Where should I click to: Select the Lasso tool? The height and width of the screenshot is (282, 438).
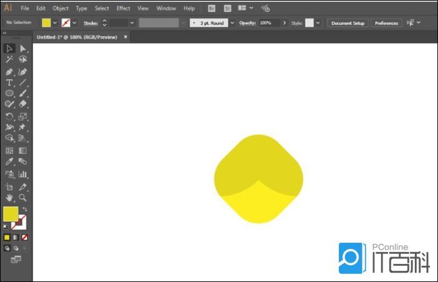(23, 59)
